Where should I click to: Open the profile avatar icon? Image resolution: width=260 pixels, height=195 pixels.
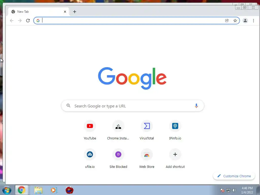(245, 21)
